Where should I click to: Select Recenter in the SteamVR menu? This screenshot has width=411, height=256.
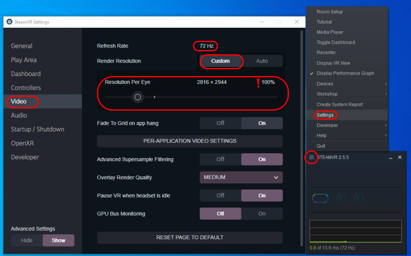point(347,53)
